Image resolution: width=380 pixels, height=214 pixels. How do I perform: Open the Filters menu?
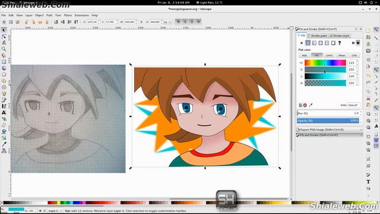point(68,15)
